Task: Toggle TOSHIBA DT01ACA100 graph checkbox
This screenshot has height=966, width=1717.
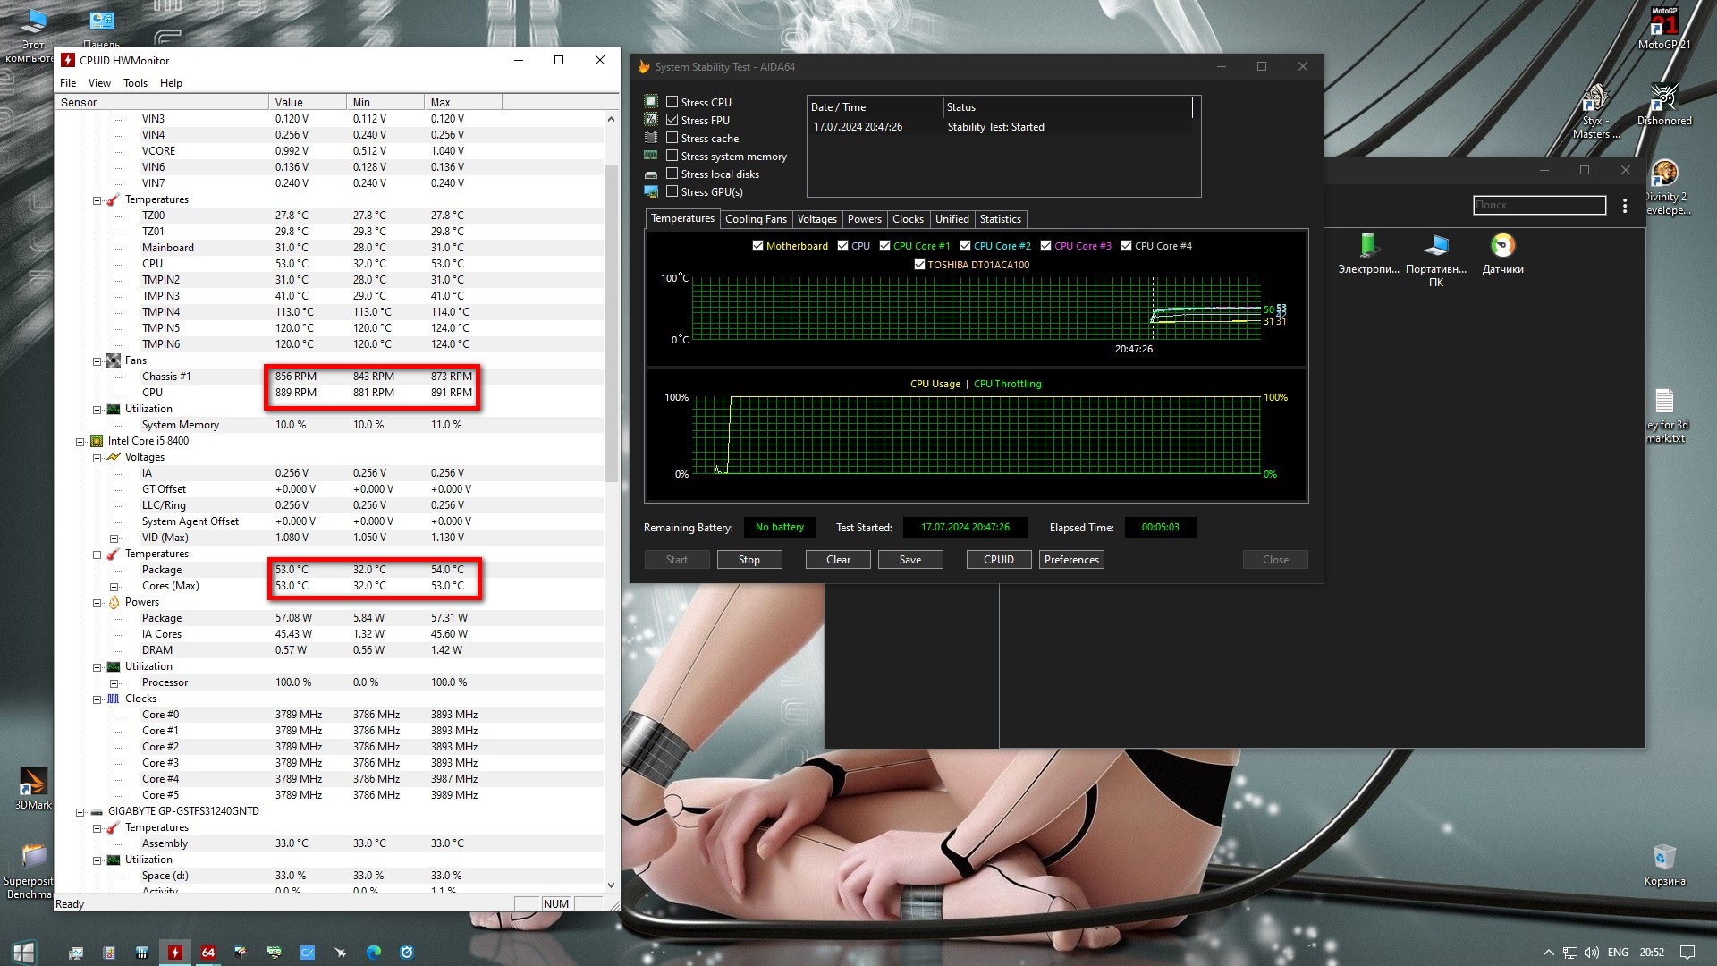Action: tap(919, 265)
